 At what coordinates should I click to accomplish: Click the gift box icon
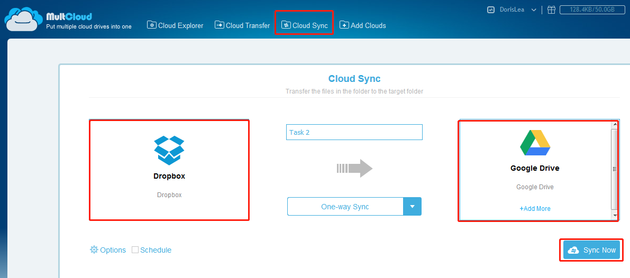click(551, 10)
